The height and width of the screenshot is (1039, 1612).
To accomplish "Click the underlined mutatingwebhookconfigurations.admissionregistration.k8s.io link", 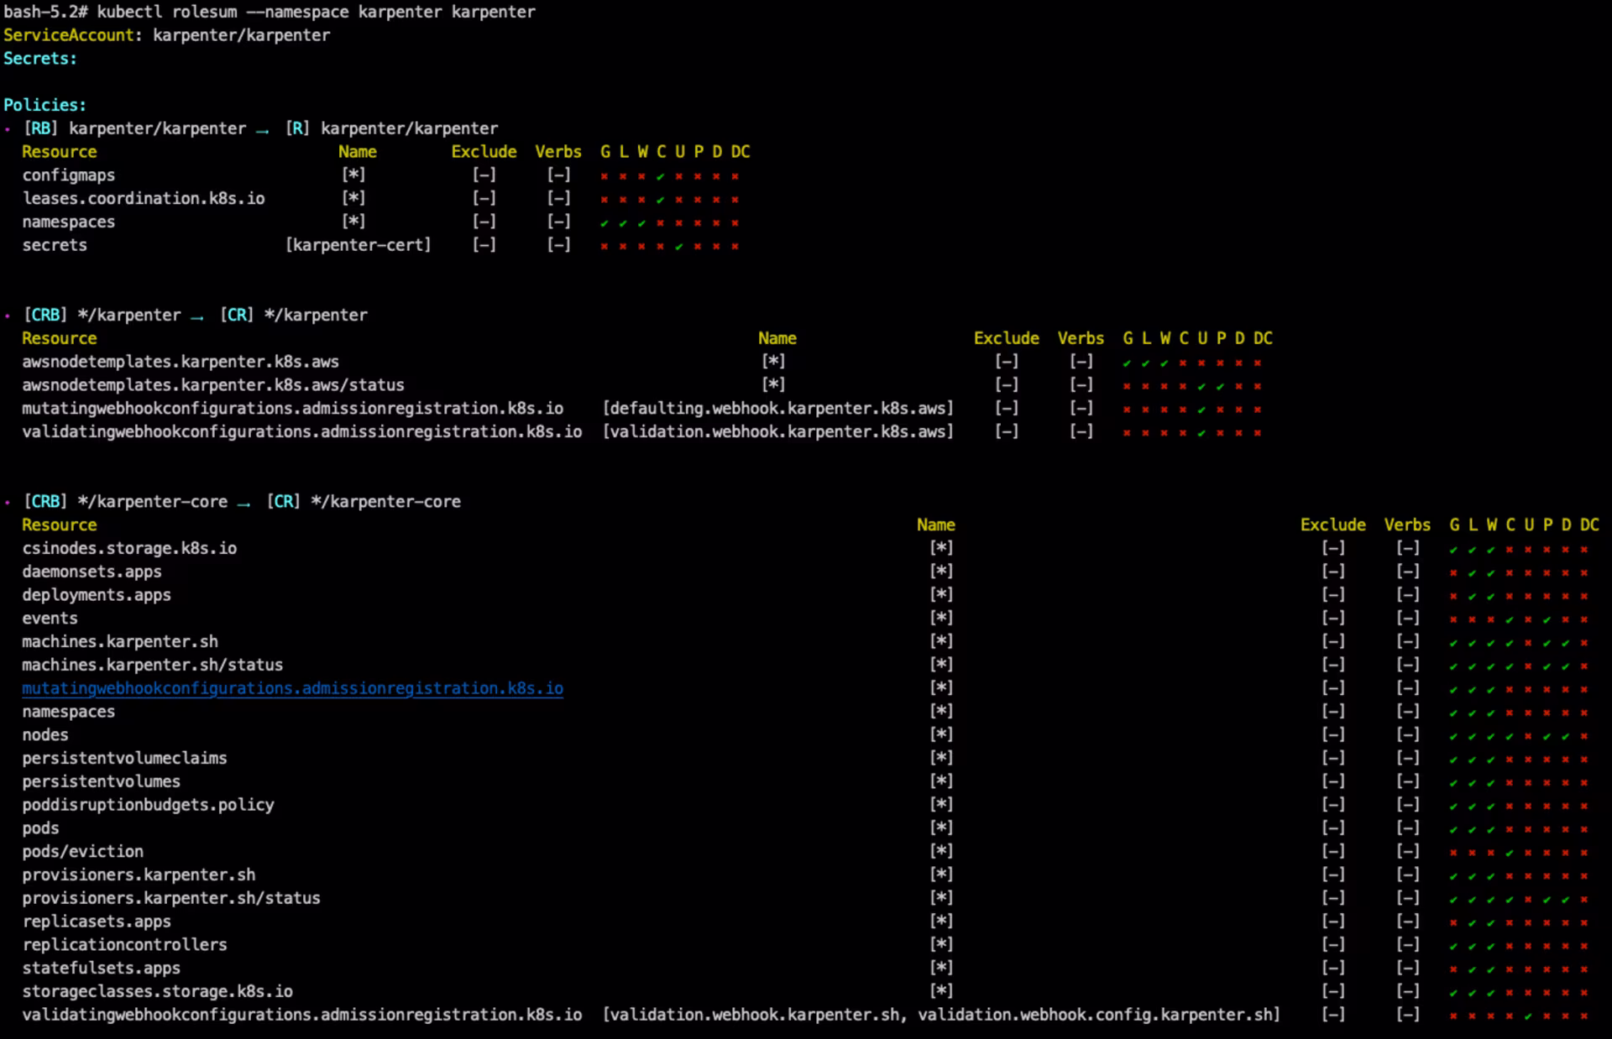I will [x=292, y=688].
